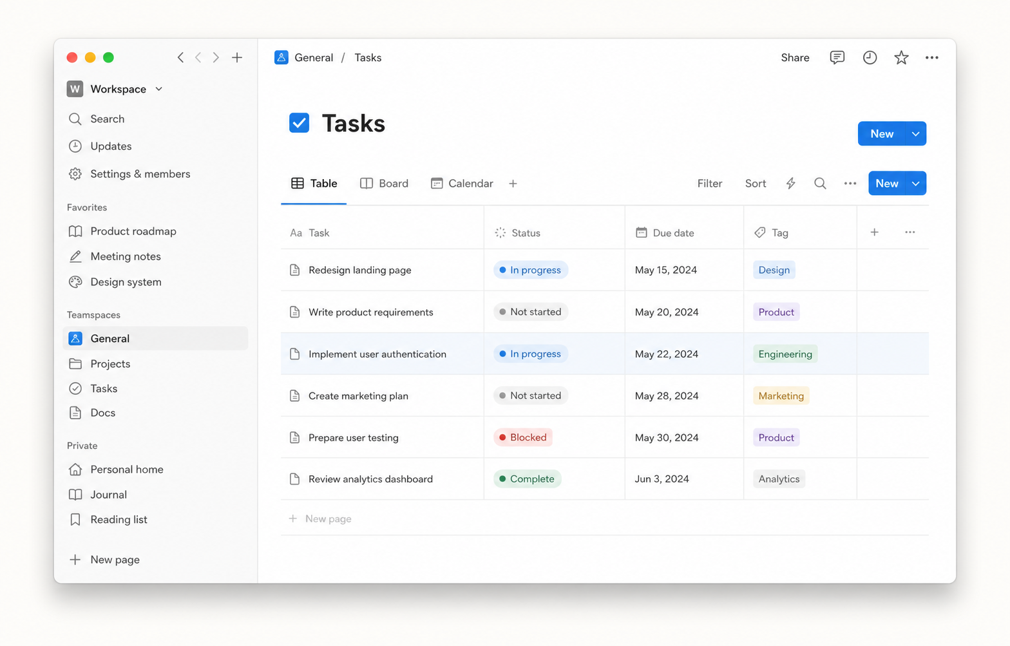
Task: Click the Filter button
Action: [710, 184]
